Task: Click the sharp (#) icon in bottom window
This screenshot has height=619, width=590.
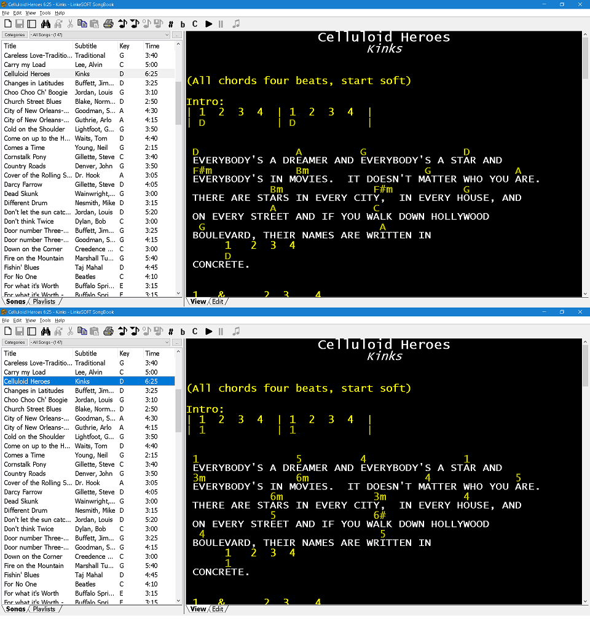Action: (171, 332)
